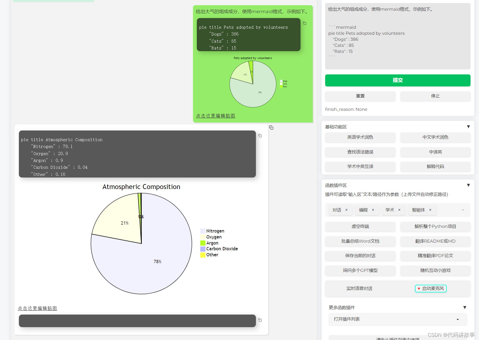The height and width of the screenshot is (340, 479).
Task: Run 学术中英互译 function
Action: tap(360, 167)
